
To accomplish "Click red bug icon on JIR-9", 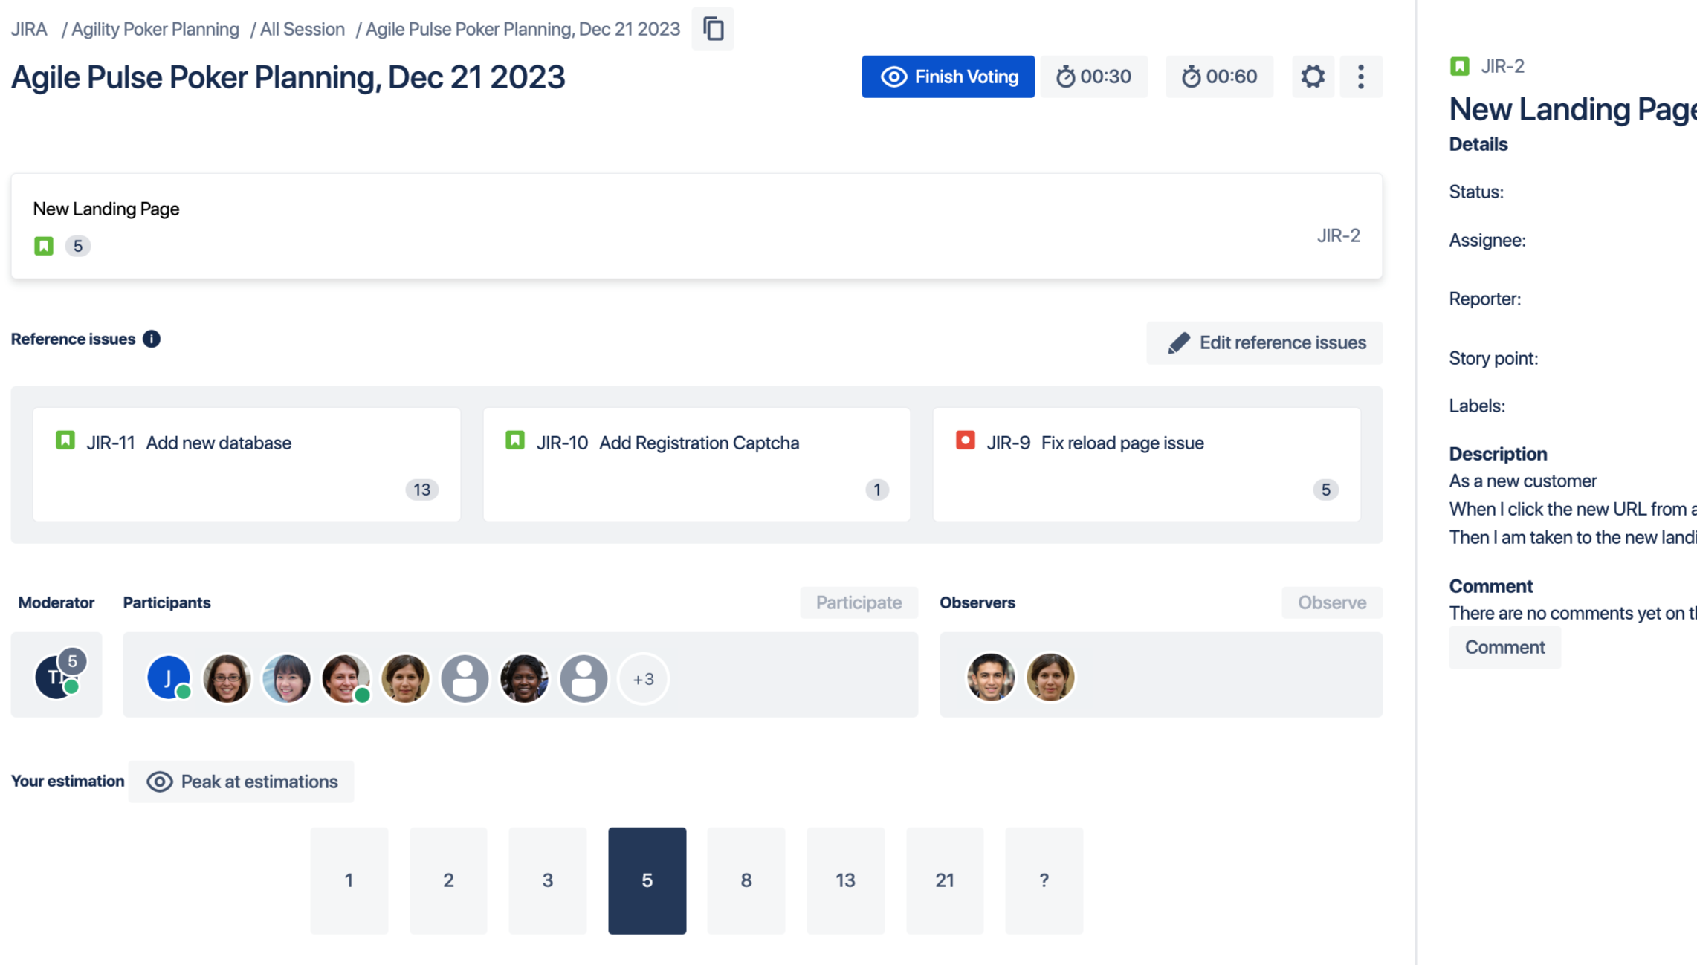I will [965, 441].
